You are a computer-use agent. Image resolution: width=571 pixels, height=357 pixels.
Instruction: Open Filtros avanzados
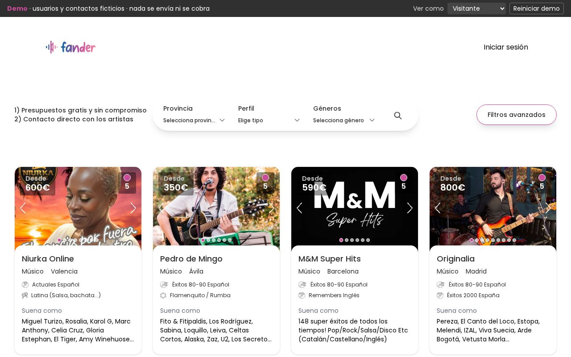517,115
